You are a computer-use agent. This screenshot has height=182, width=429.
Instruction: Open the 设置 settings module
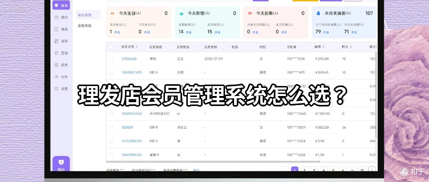(61, 89)
